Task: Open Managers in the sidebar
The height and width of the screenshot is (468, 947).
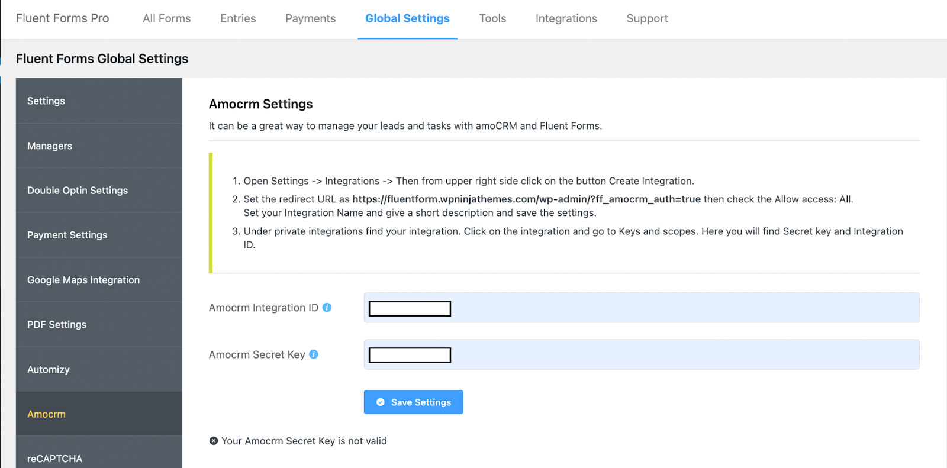Action: click(x=99, y=146)
